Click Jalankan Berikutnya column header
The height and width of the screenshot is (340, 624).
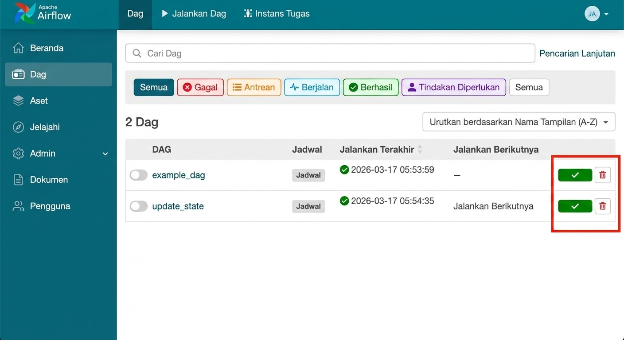496,150
